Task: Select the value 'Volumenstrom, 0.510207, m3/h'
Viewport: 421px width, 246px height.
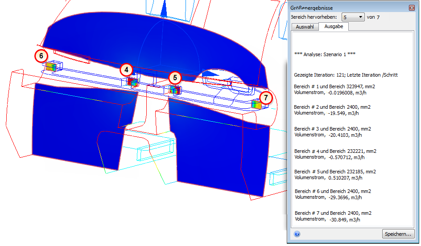Action: point(328,178)
